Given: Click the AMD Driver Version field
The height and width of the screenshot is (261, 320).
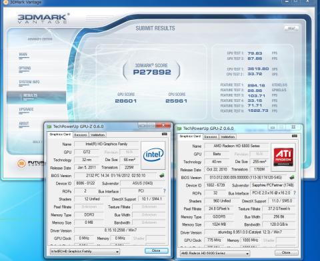Looking at the screenshot, I should tap(250, 232).
